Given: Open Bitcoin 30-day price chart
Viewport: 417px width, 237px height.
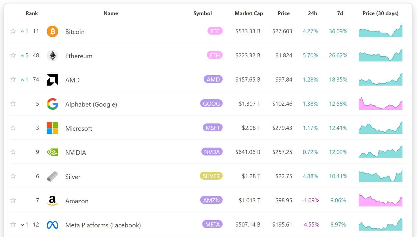Looking at the screenshot, I should pos(381,31).
